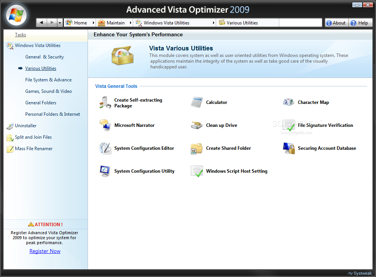The width and height of the screenshot is (376, 277).
Task: Open General Folders section
Action: pos(41,103)
